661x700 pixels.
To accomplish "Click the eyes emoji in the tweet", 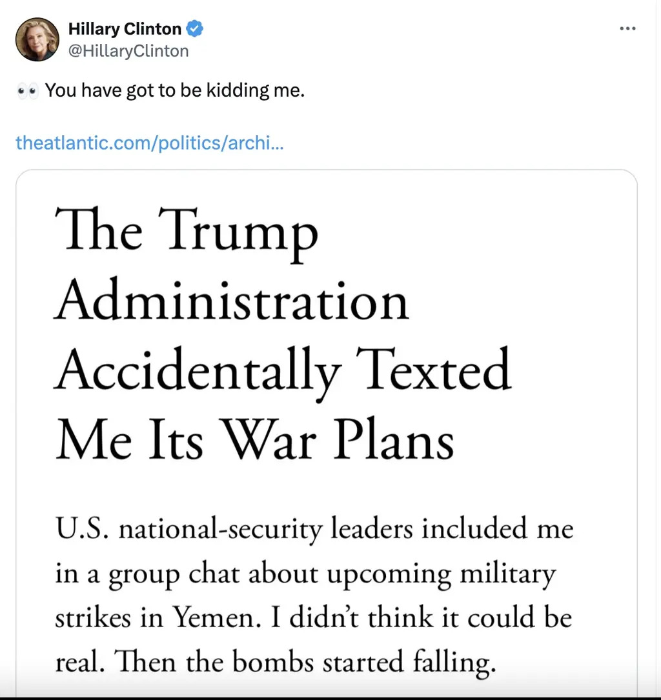I will 28,91.
